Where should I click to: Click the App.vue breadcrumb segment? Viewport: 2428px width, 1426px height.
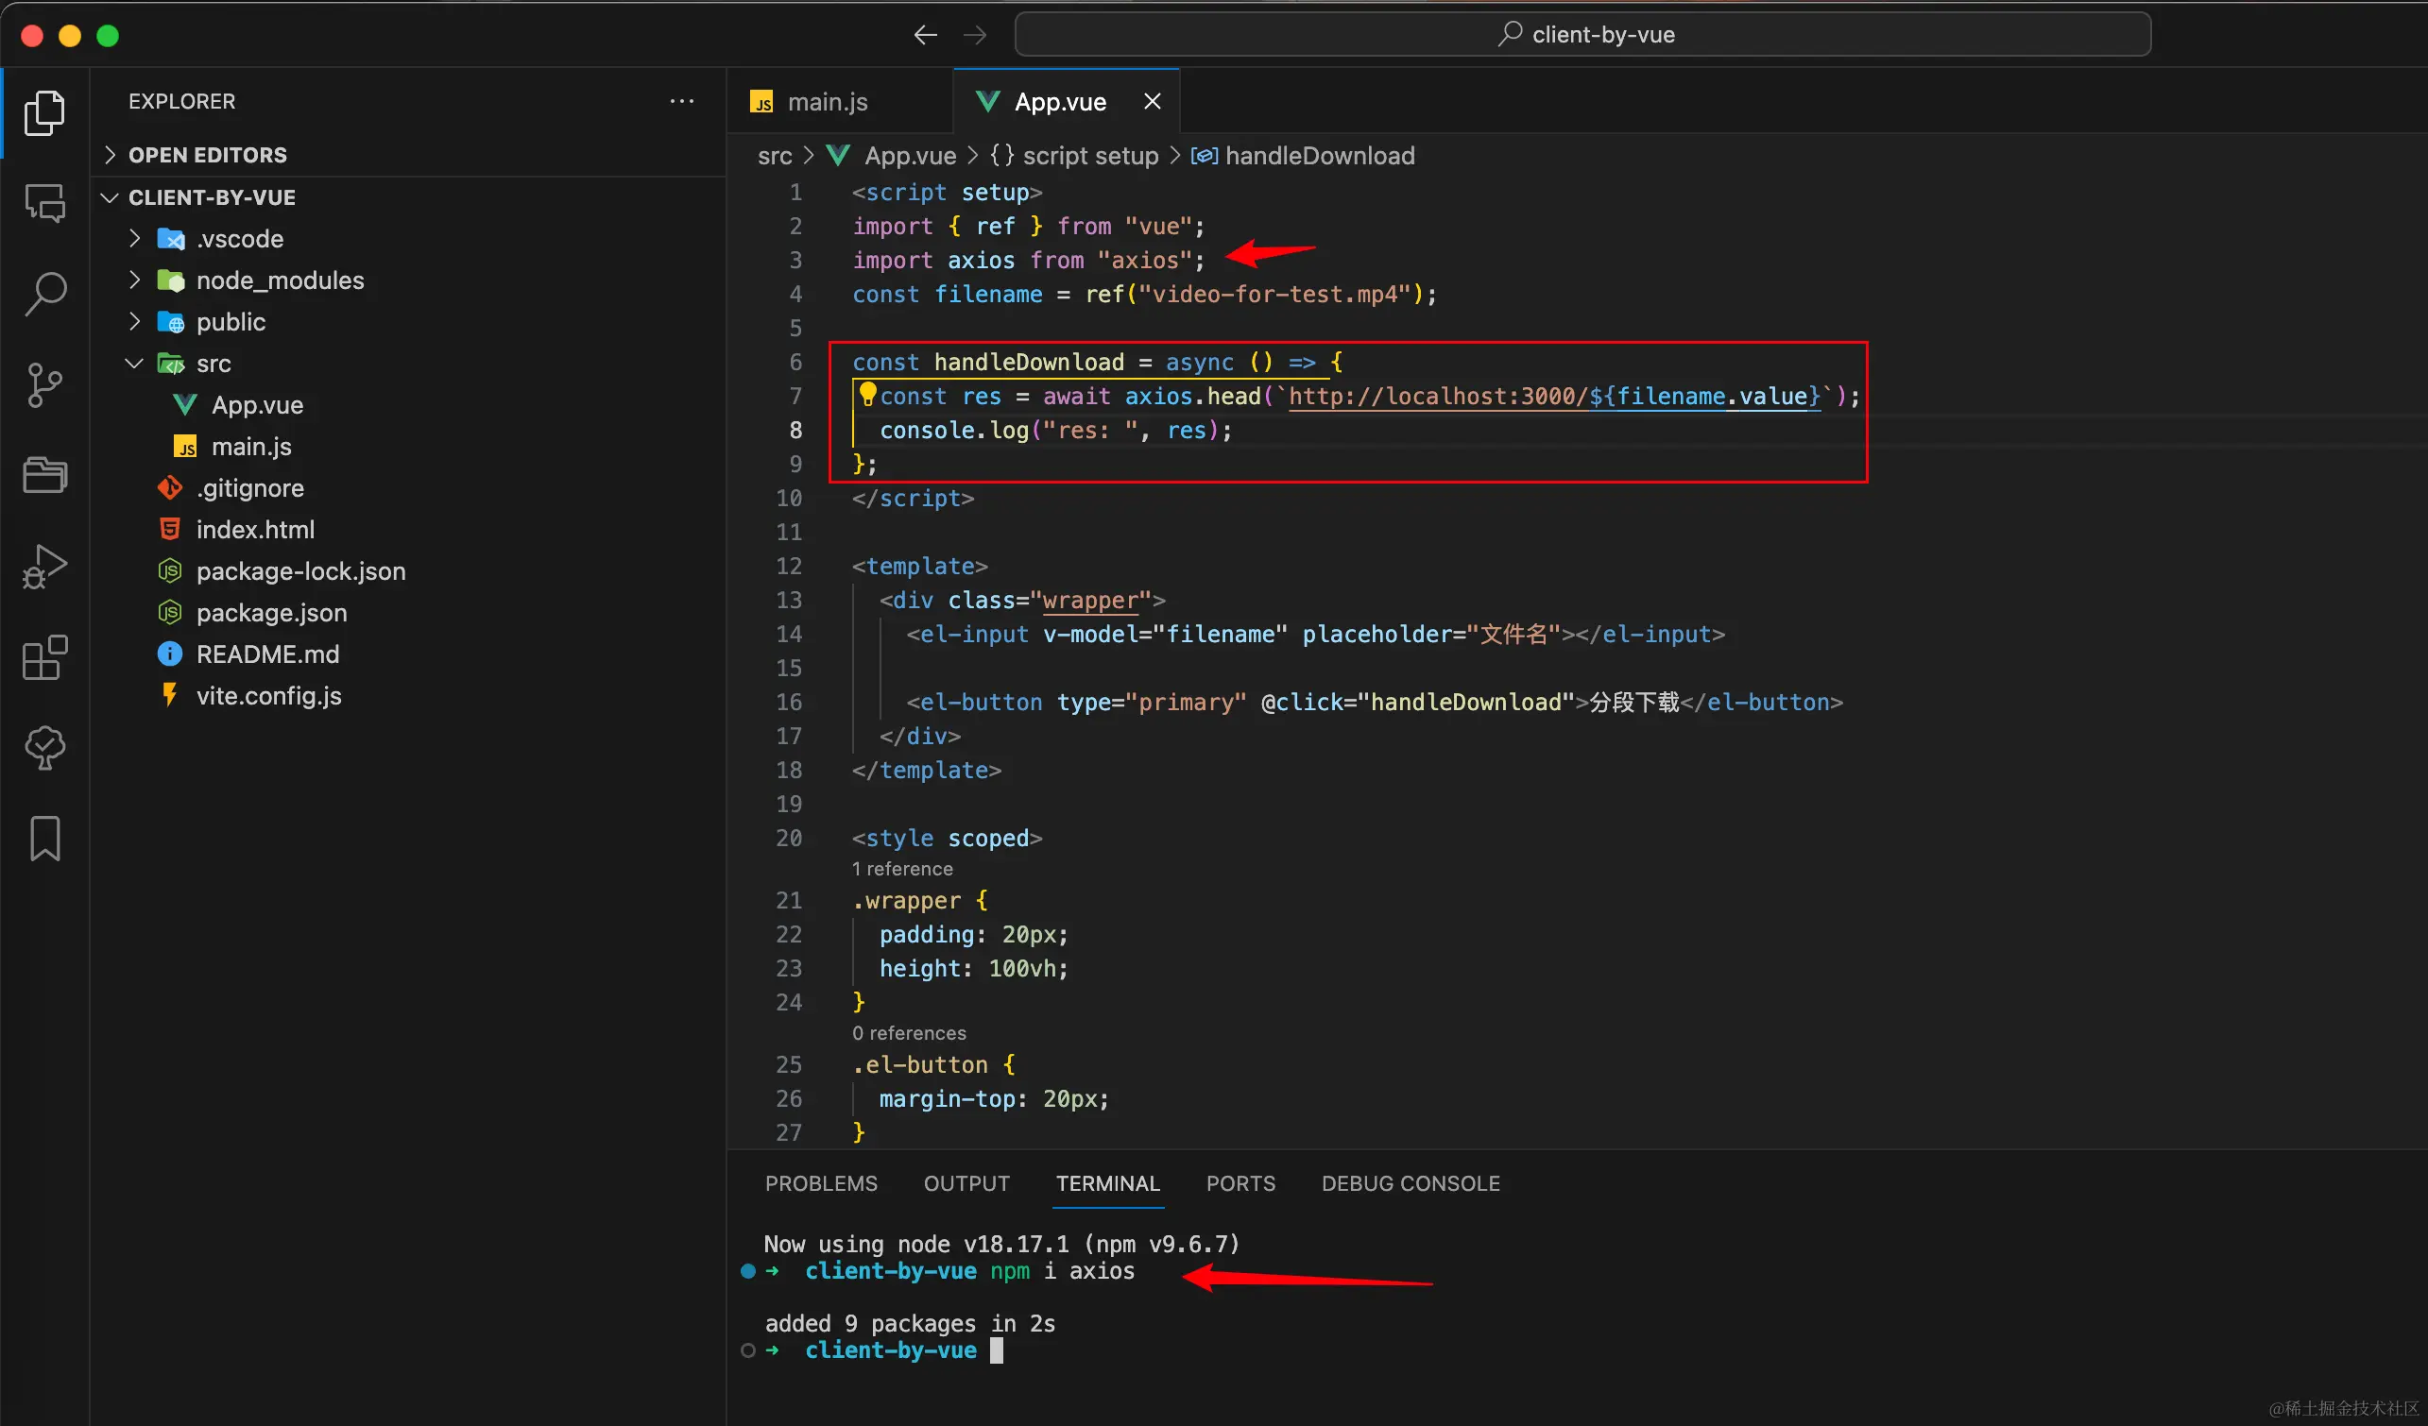pyautogui.click(x=910, y=156)
